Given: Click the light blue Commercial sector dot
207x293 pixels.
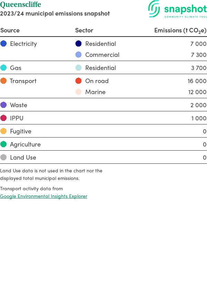Looking at the screenshot, I should click(x=79, y=55).
